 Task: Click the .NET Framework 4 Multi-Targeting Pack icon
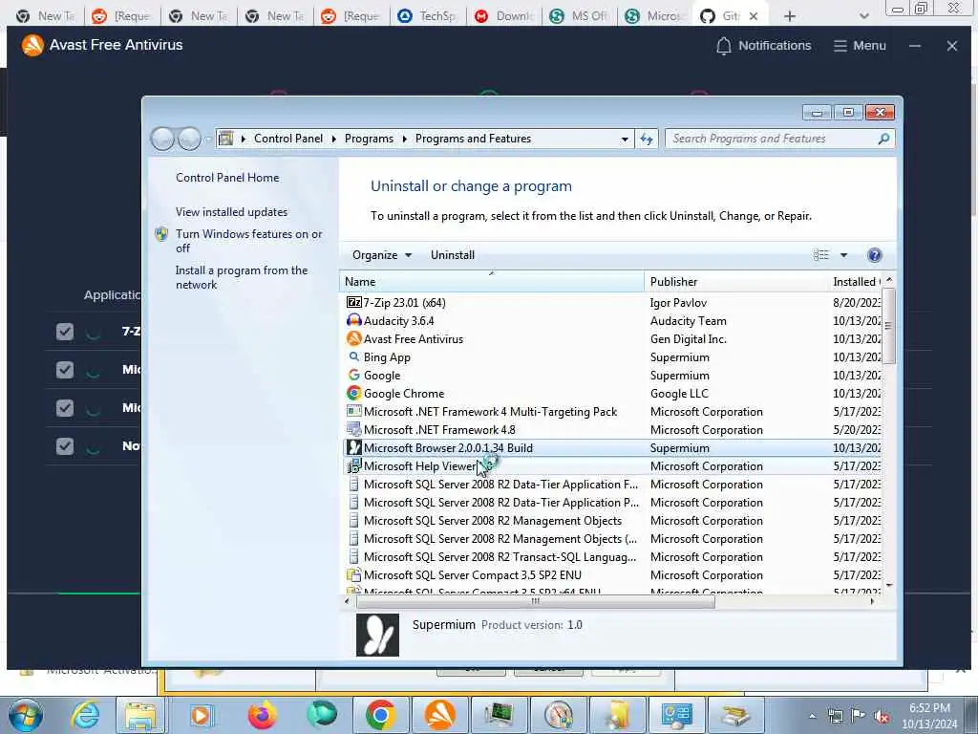pyautogui.click(x=353, y=411)
